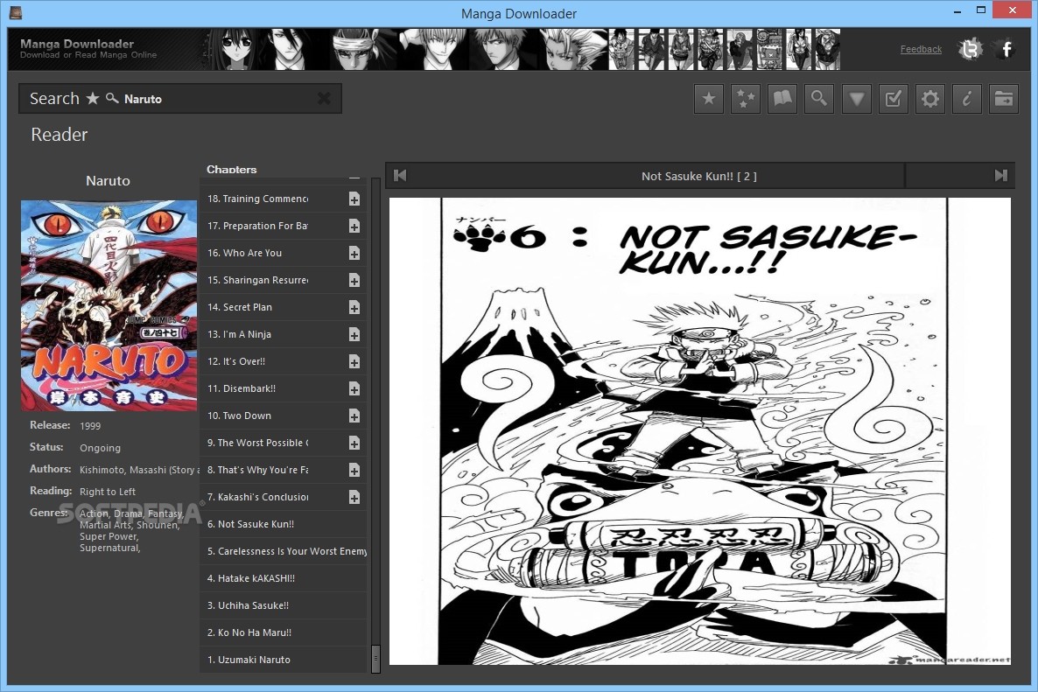Open the Twitter page icon

click(x=971, y=49)
